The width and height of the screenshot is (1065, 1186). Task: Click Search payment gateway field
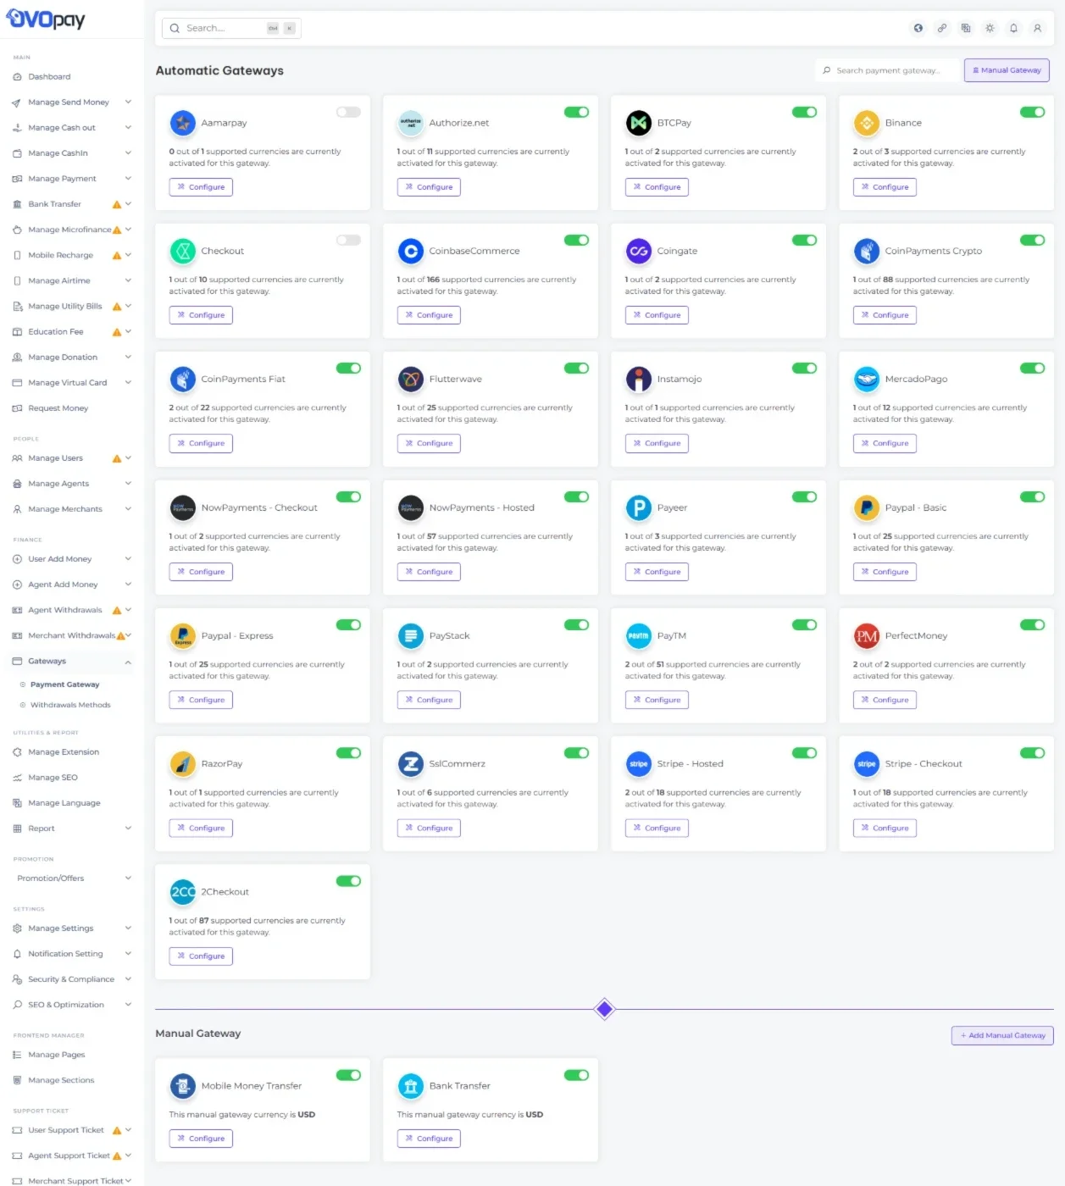888,70
